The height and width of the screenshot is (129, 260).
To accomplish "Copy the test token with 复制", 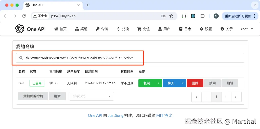I will [x=147, y=83].
